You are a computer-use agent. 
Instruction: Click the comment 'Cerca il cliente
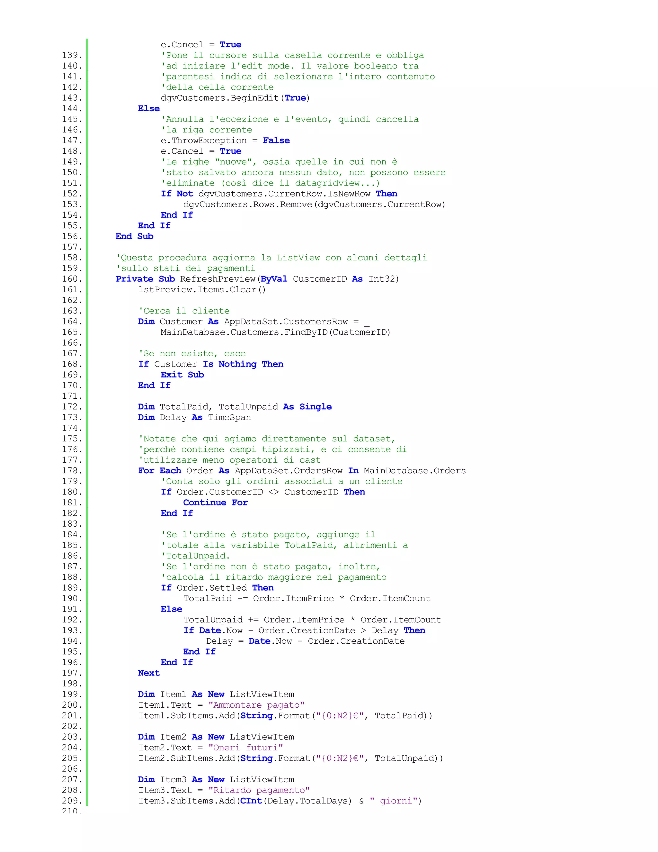pos(184,311)
